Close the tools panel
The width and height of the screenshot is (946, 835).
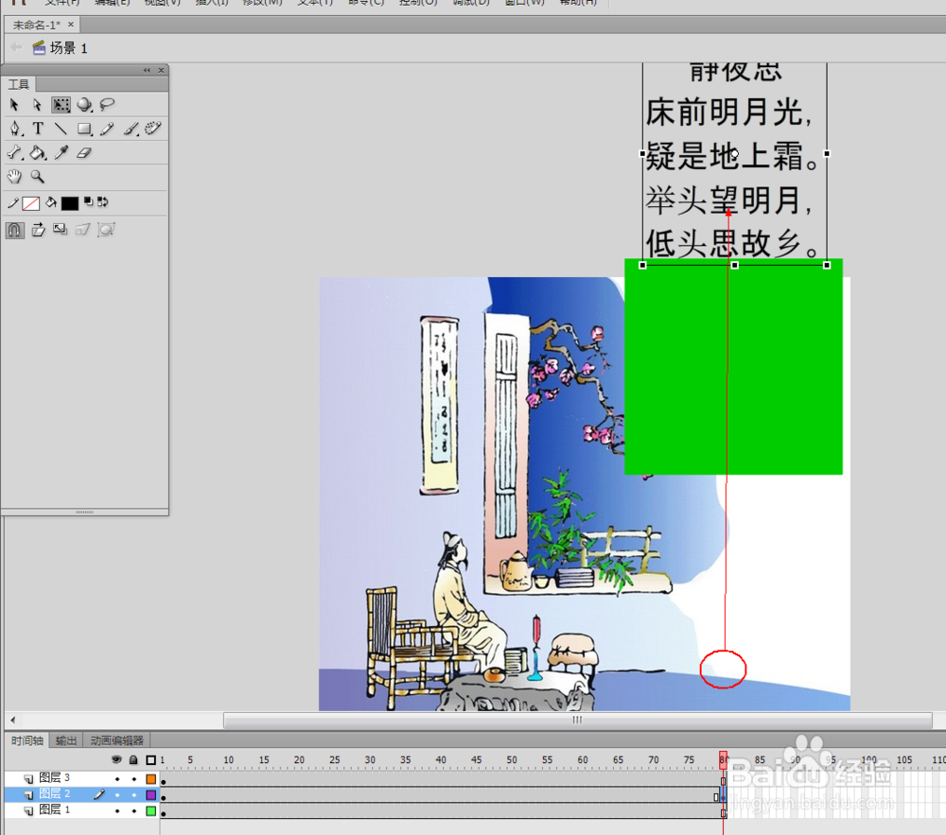coord(161,70)
